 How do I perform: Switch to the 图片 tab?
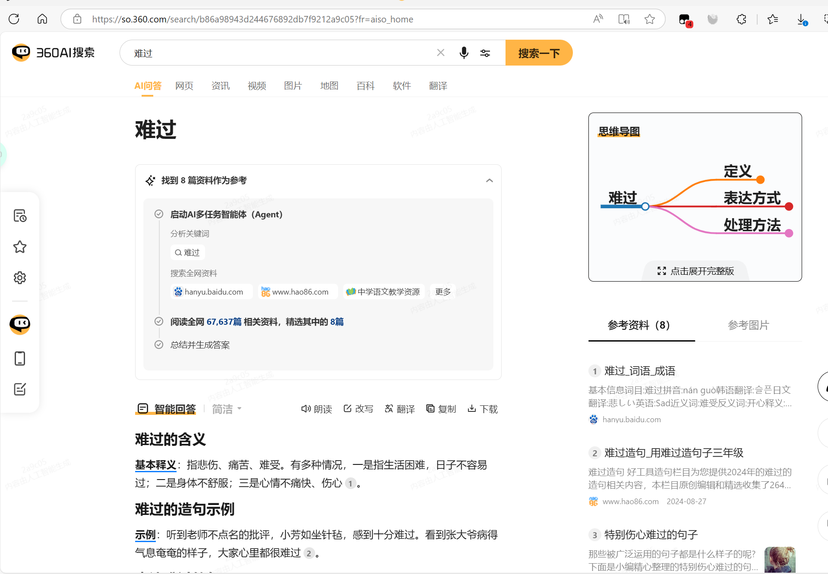point(293,86)
